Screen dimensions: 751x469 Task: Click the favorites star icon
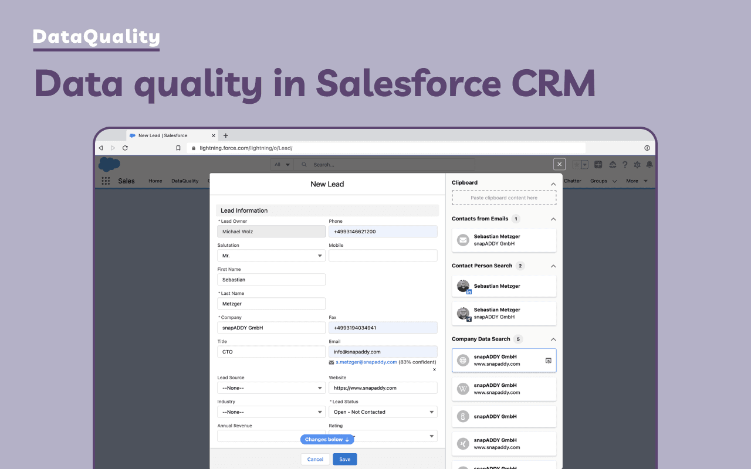point(576,165)
